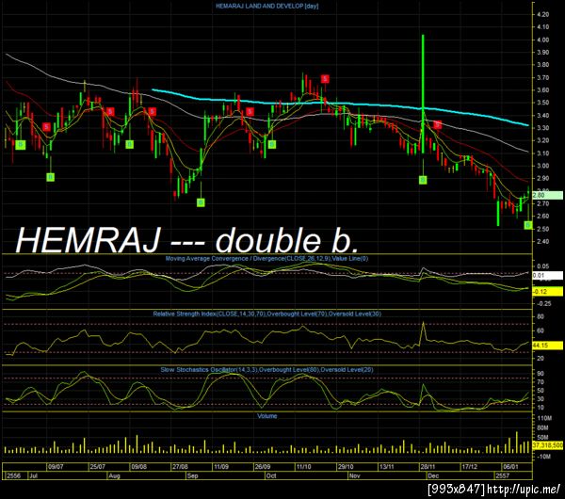This screenshot has width=565, height=499.
Task: Select the 11/10 date label
Action: tap(304, 467)
